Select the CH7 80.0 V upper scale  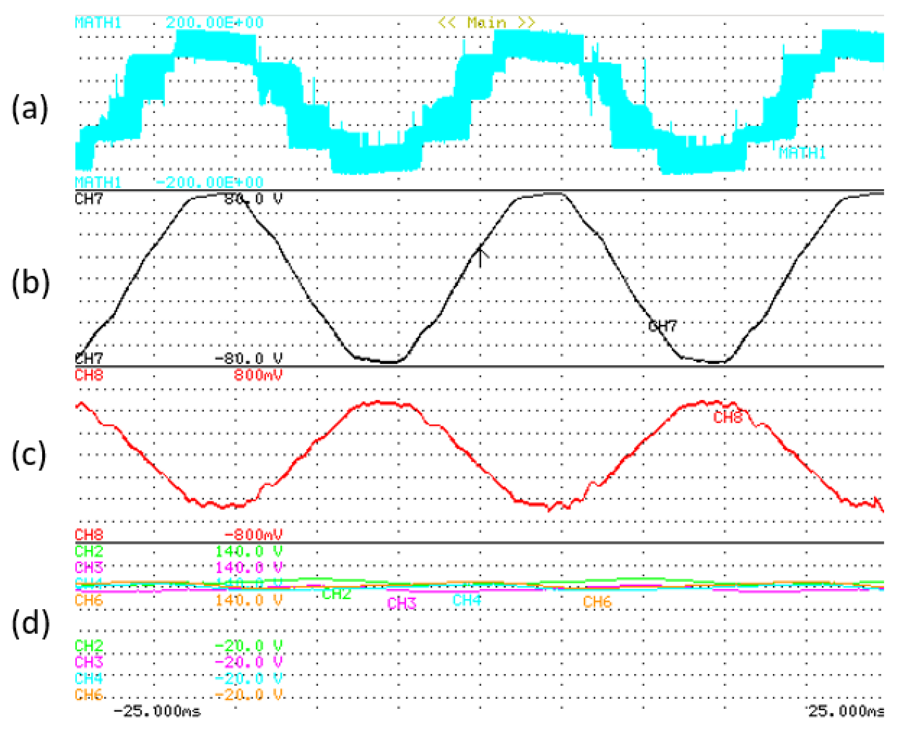coord(253,198)
